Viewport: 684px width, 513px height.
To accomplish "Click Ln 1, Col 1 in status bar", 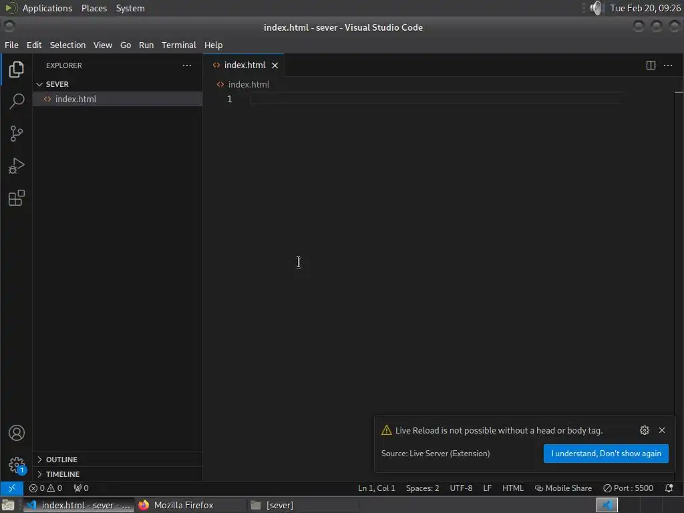I will [x=377, y=488].
